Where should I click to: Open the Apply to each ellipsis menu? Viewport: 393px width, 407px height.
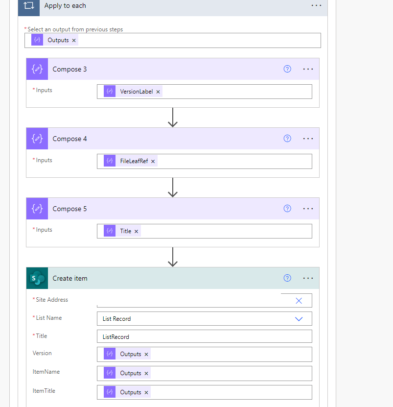coord(316,5)
